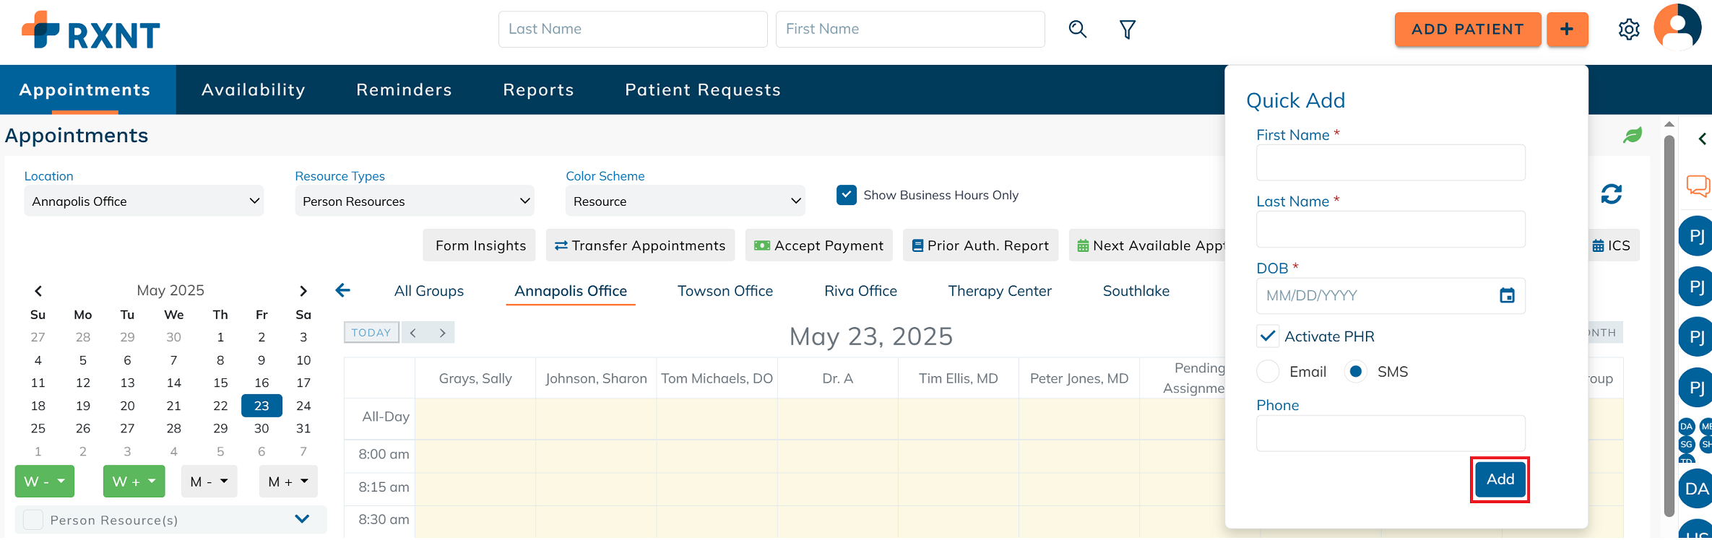
Task: Open the Color Scheme dropdown
Action: tap(685, 201)
